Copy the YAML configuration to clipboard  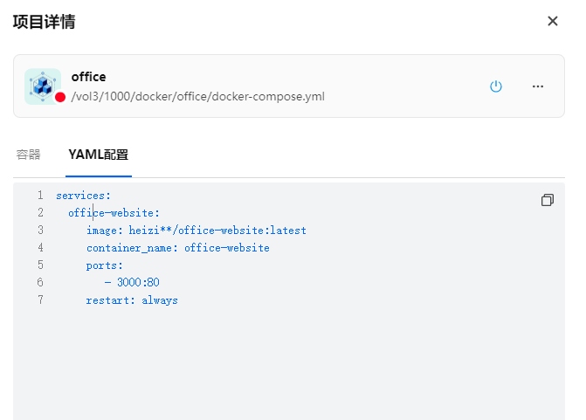tap(548, 200)
